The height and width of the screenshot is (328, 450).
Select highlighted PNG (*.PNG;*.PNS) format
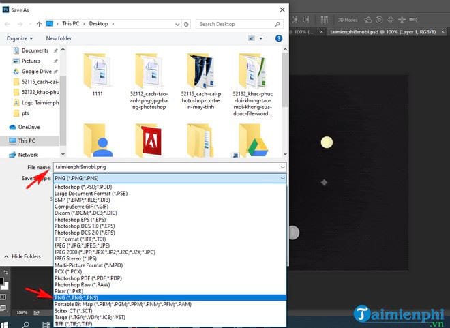[x=170, y=298]
